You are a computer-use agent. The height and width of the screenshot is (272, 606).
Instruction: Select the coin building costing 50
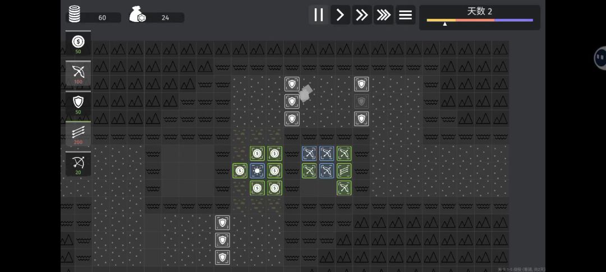tap(78, 43)
